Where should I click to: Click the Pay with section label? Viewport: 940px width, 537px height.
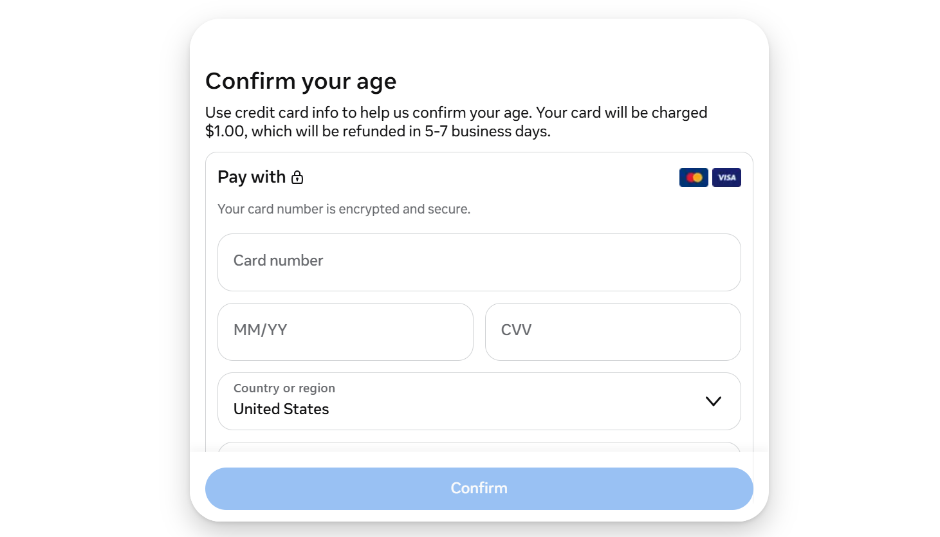click(252, 177)
